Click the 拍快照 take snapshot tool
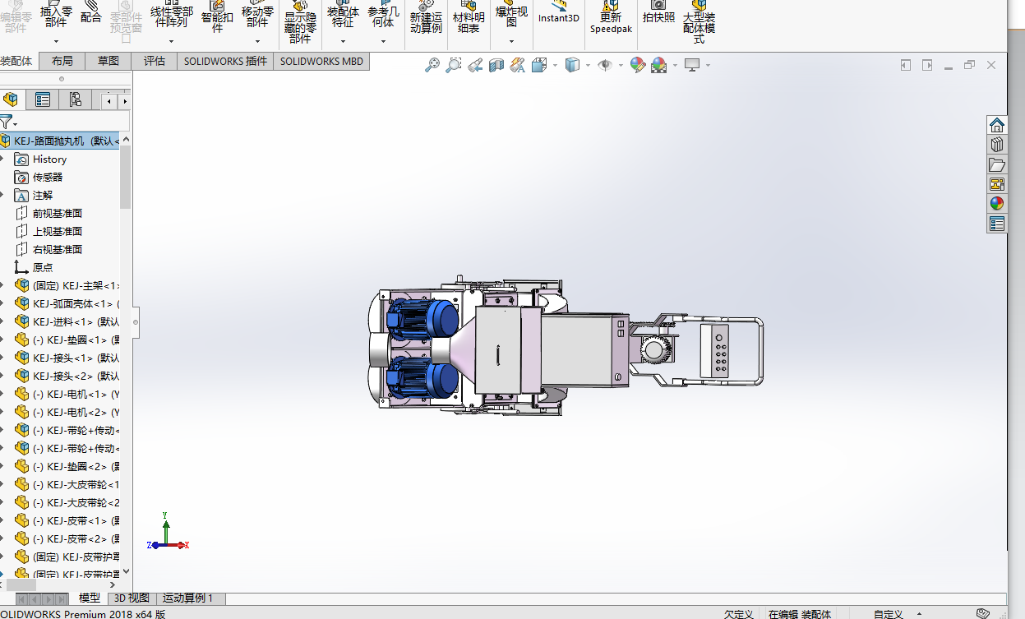The width and height of the screenshot is (1025, 619). tap(658, 12)
